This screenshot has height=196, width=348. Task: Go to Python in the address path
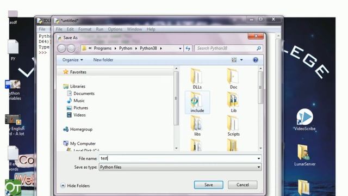tap(126, 48)
